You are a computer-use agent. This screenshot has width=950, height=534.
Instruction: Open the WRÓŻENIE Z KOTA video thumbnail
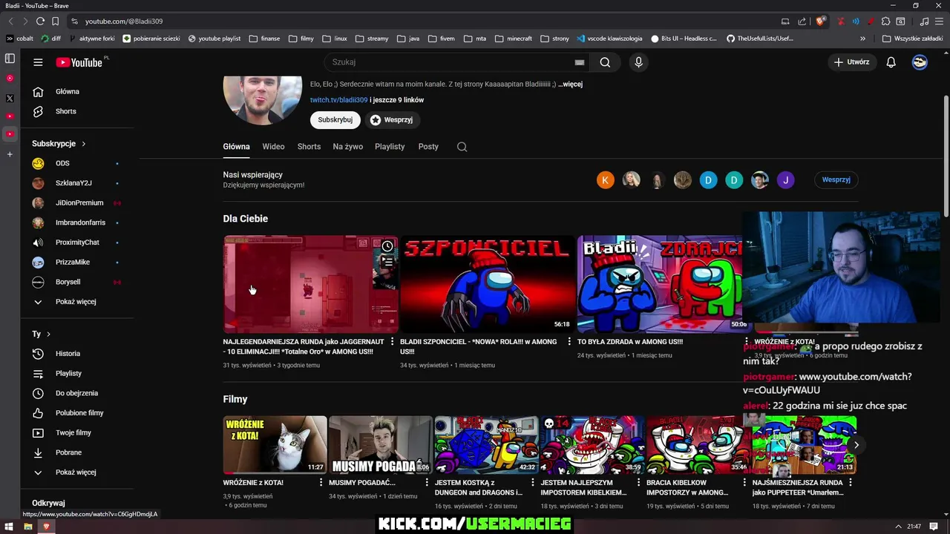(x=275, y=445)
